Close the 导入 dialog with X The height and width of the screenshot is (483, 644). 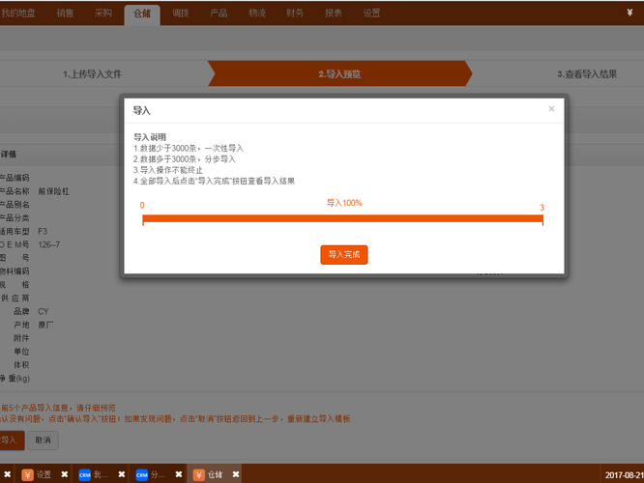pos(551,109)
